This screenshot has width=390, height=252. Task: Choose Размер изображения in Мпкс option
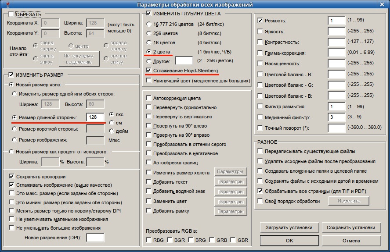click(x=14, y=140)
